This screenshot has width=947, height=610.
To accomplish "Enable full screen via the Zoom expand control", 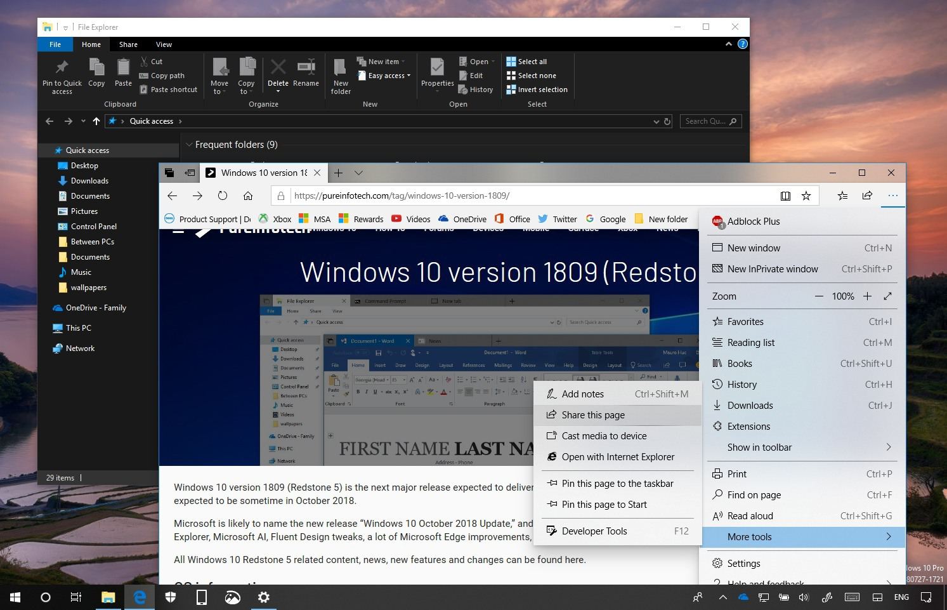I will pos(888,296).
